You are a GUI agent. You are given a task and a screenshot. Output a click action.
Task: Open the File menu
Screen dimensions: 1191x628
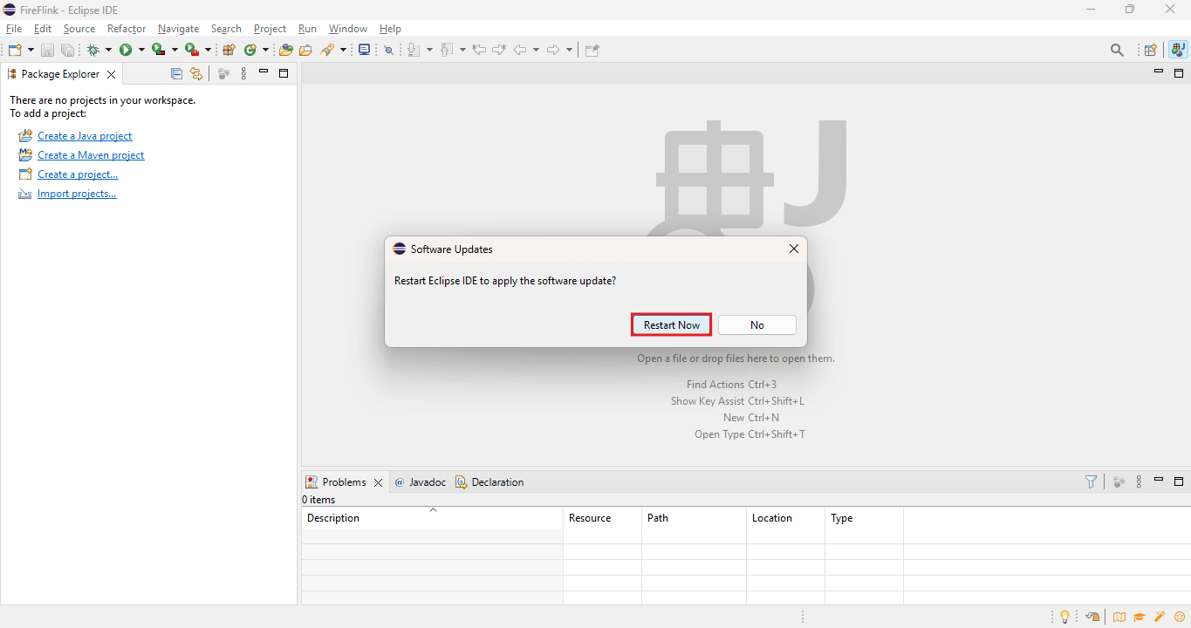click(14, 29)
